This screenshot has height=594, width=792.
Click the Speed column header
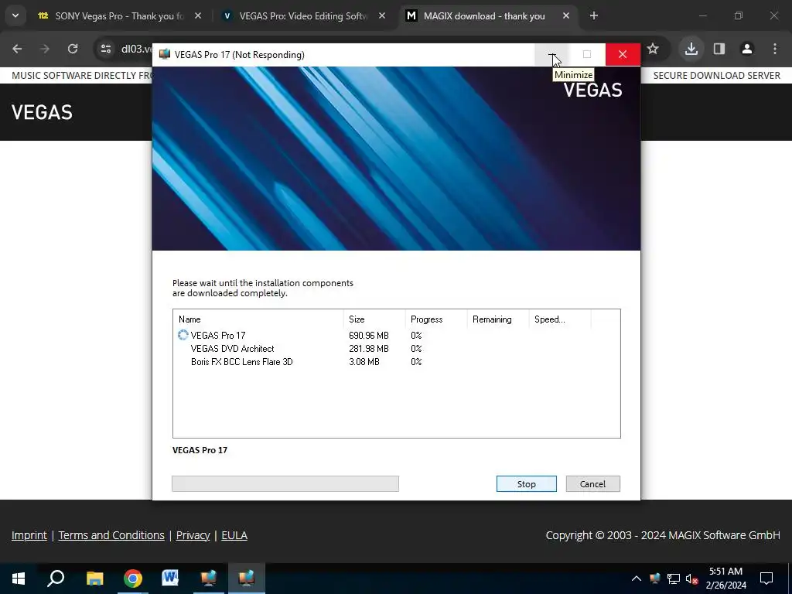(x=560, y=319)
